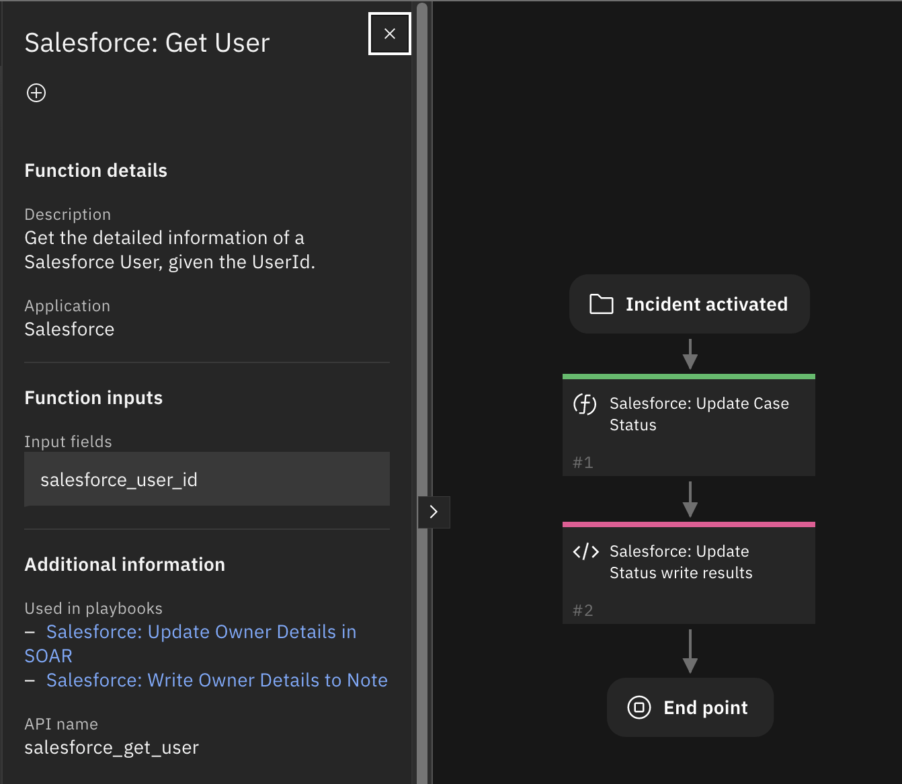The image size is (902, 784).
Task: Click the Input fields label
Action: [x=69, y=442]
